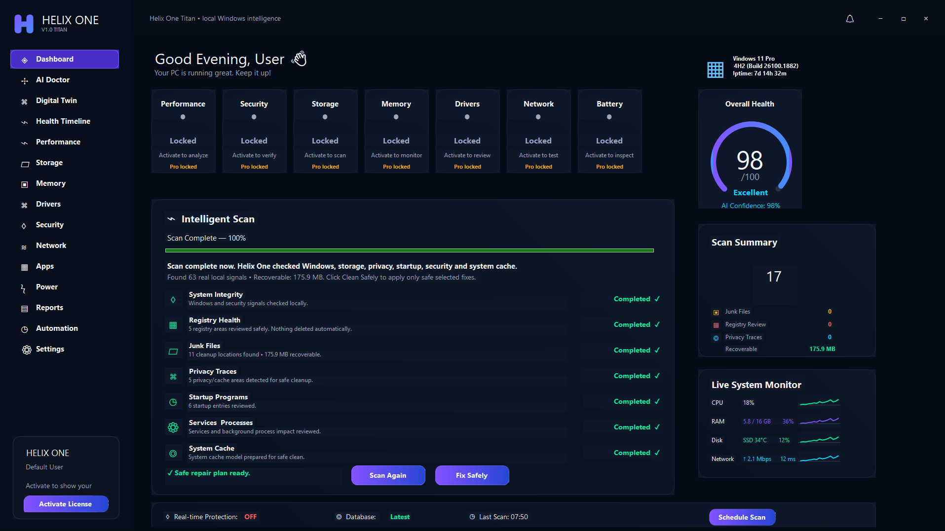Click the locked Battery card

pos(609,131)
